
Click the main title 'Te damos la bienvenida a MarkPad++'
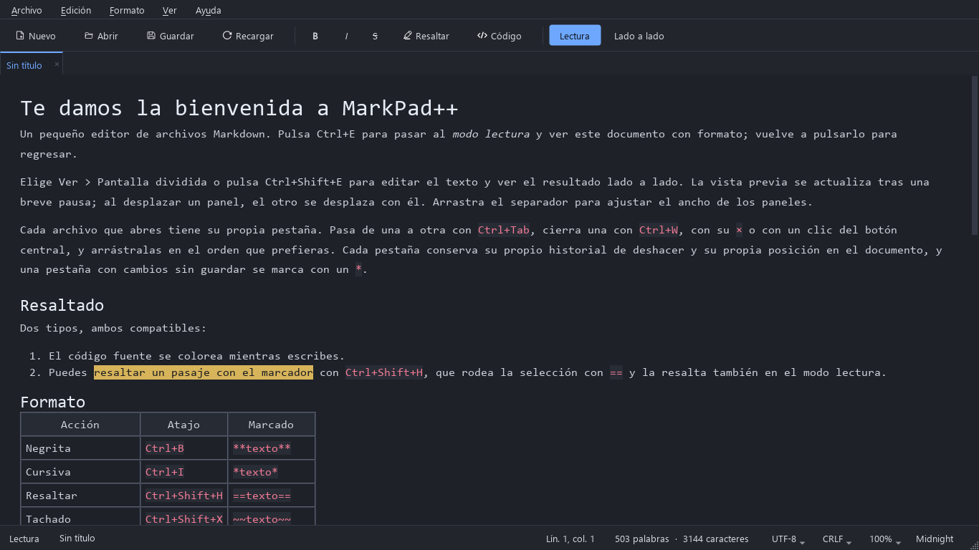239,108
